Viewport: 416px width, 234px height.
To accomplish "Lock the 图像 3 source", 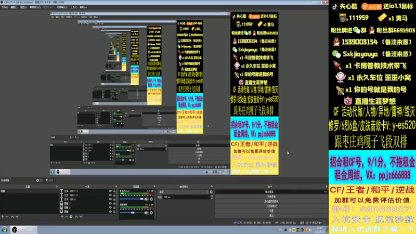I will [114, 203].
